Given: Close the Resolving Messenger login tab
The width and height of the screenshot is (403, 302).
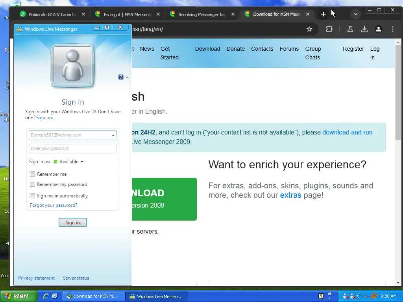Looking at the screenshot, I should click(x=233, y=15).
